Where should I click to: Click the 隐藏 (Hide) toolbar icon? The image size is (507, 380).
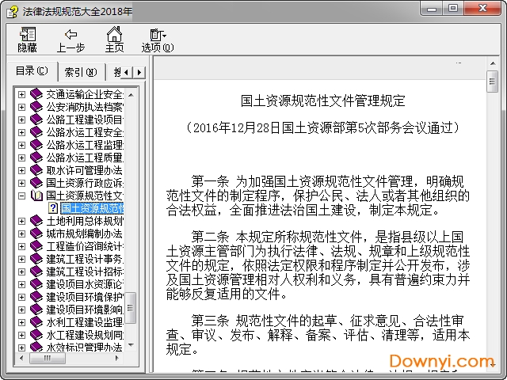click(27, 40)
